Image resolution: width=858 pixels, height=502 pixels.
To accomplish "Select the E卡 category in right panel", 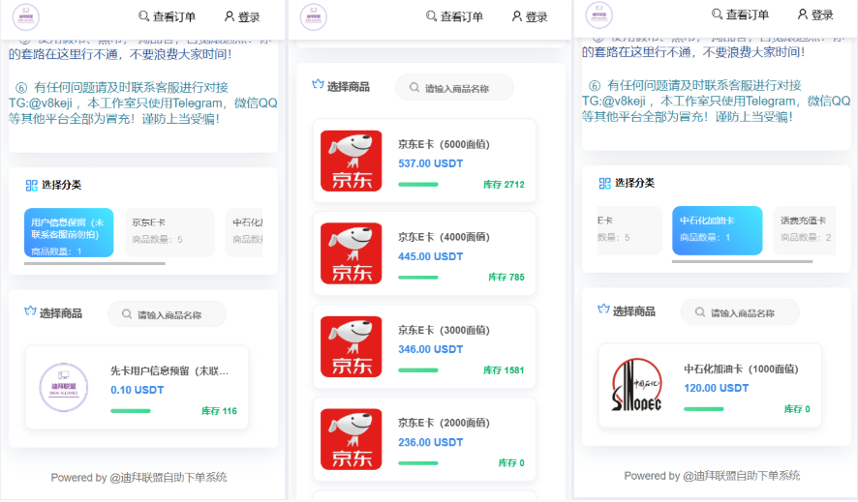I will click(x=629, y=230).
